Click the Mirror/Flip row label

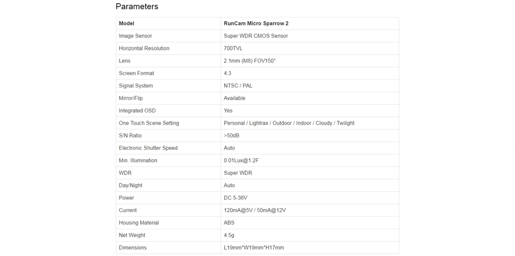pos(131,98)
